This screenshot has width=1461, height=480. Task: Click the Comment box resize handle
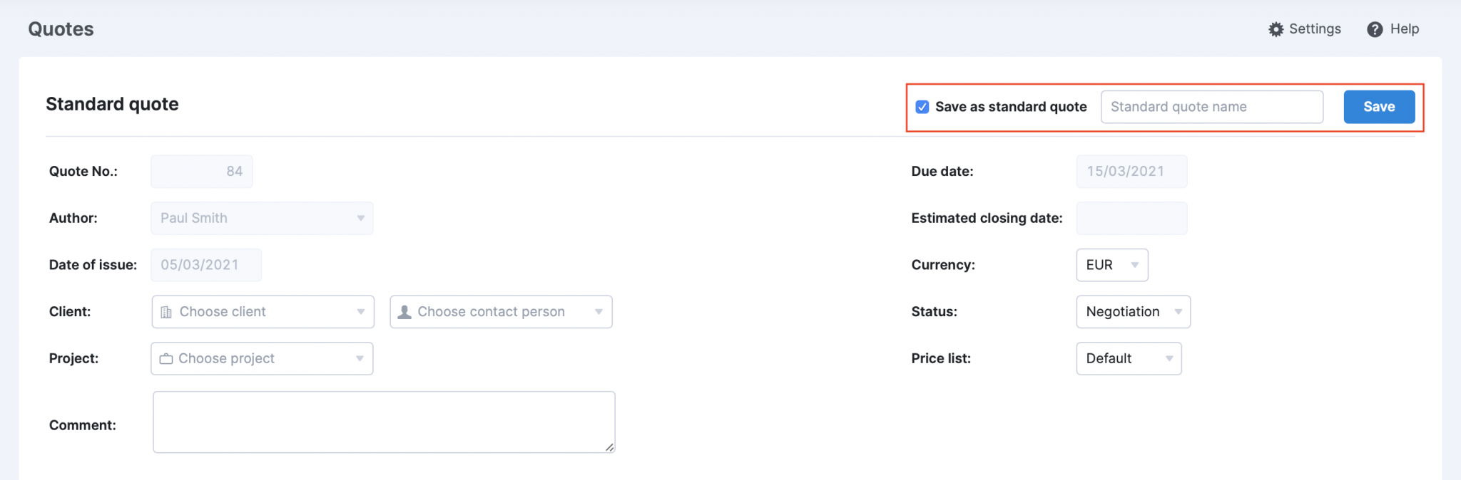click(x=610, y=448)
